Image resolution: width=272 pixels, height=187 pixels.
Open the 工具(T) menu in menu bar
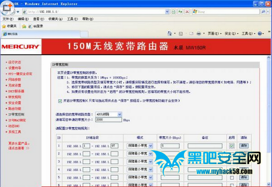pyautogui.click(x=72, y=19)
